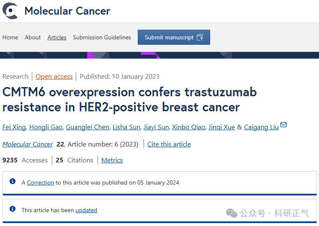View the article Metrics
Viewport: 319px width, 226px height.
tap(112, 160)
